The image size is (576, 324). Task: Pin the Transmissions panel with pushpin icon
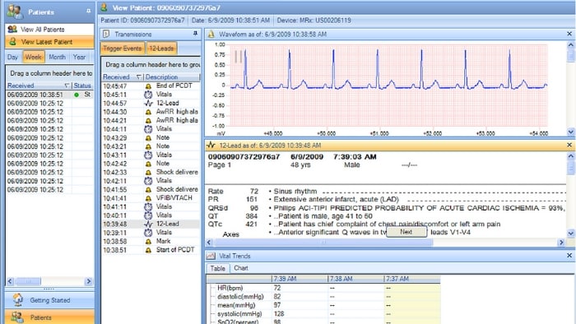(x=196, y=34)
